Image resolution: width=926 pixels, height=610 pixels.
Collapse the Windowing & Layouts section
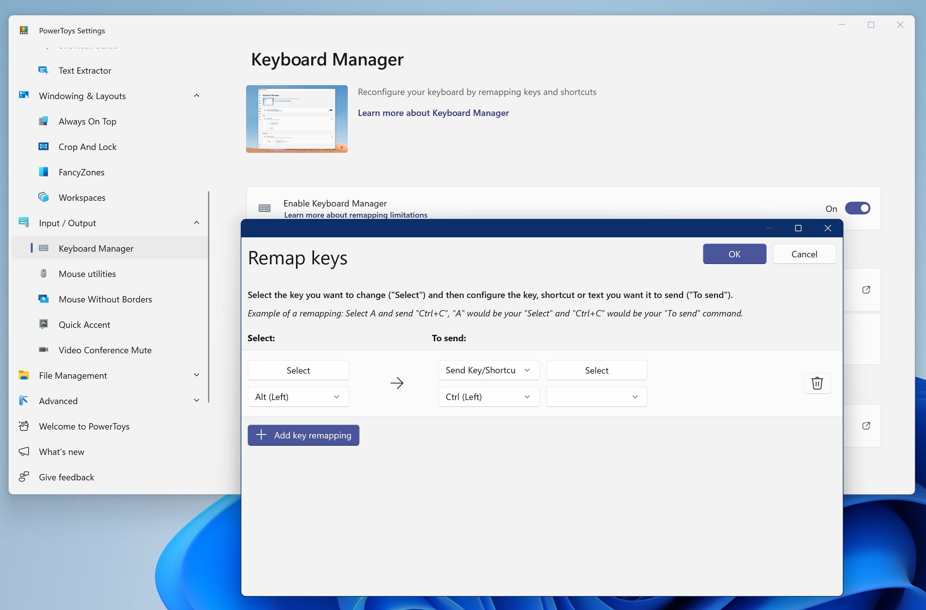197,96
